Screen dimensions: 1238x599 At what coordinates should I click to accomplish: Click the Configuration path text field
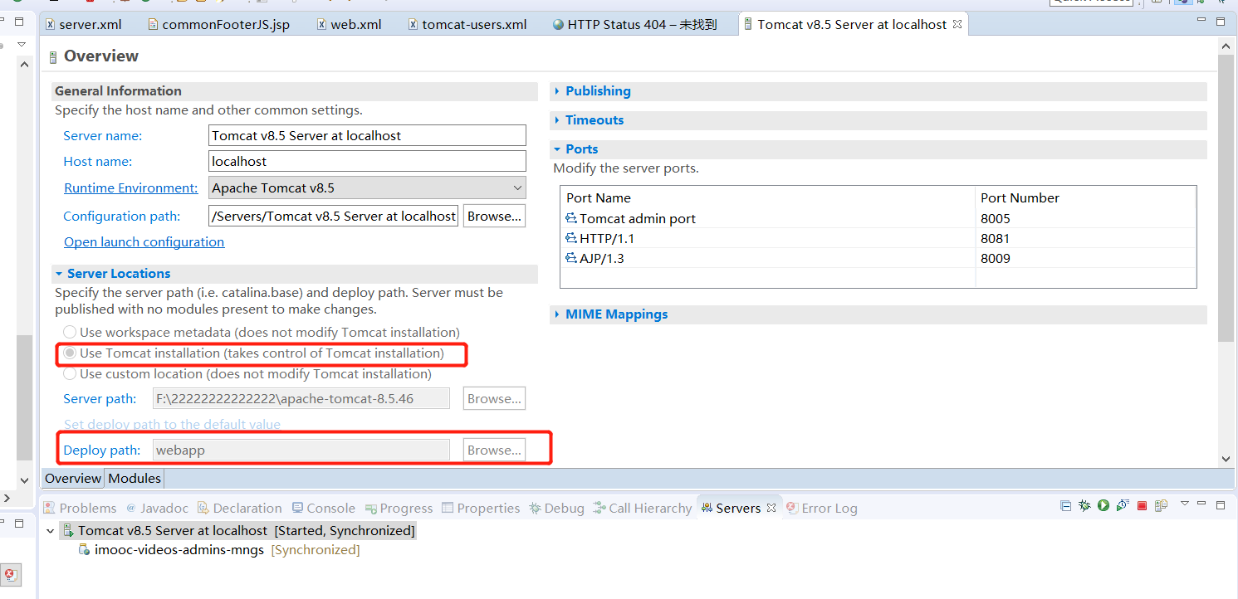click(x=333, y=216)
